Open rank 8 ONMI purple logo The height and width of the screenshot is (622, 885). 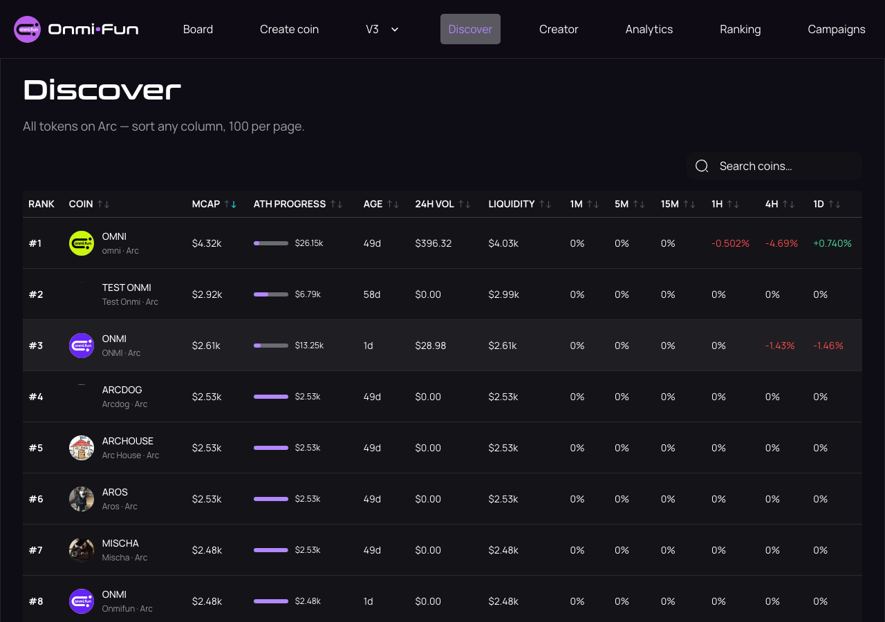82,601
